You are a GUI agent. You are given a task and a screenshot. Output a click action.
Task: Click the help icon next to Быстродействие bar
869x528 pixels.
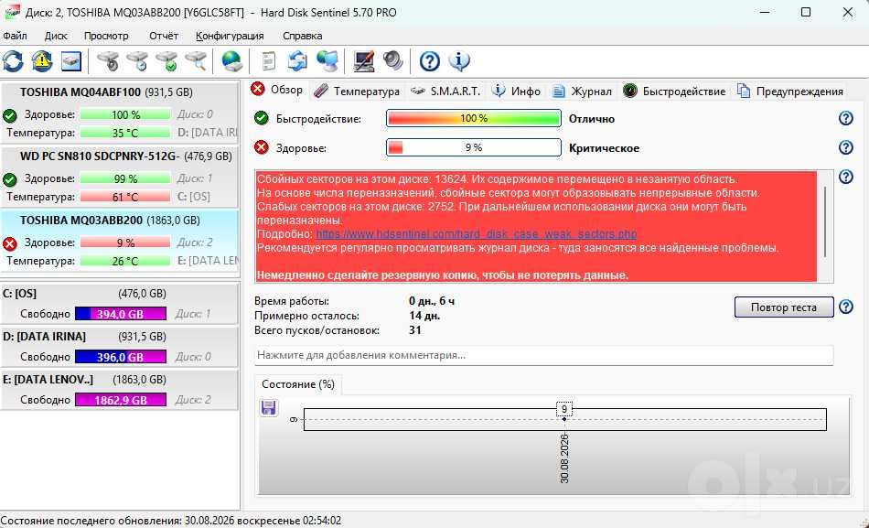pos(846,118)
